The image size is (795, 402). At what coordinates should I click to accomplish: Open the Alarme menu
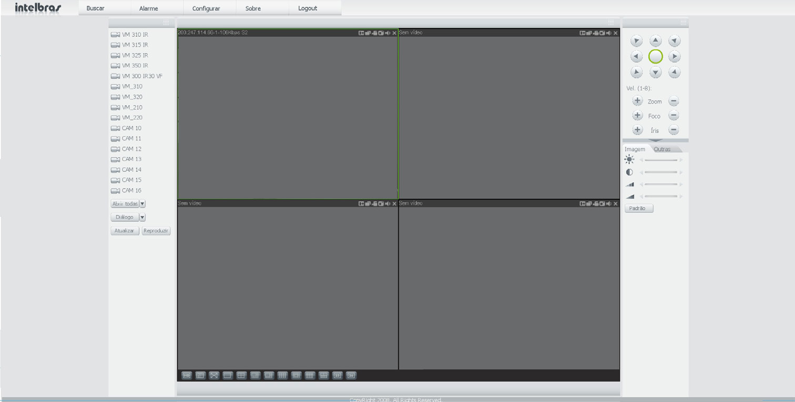(148, 8)
